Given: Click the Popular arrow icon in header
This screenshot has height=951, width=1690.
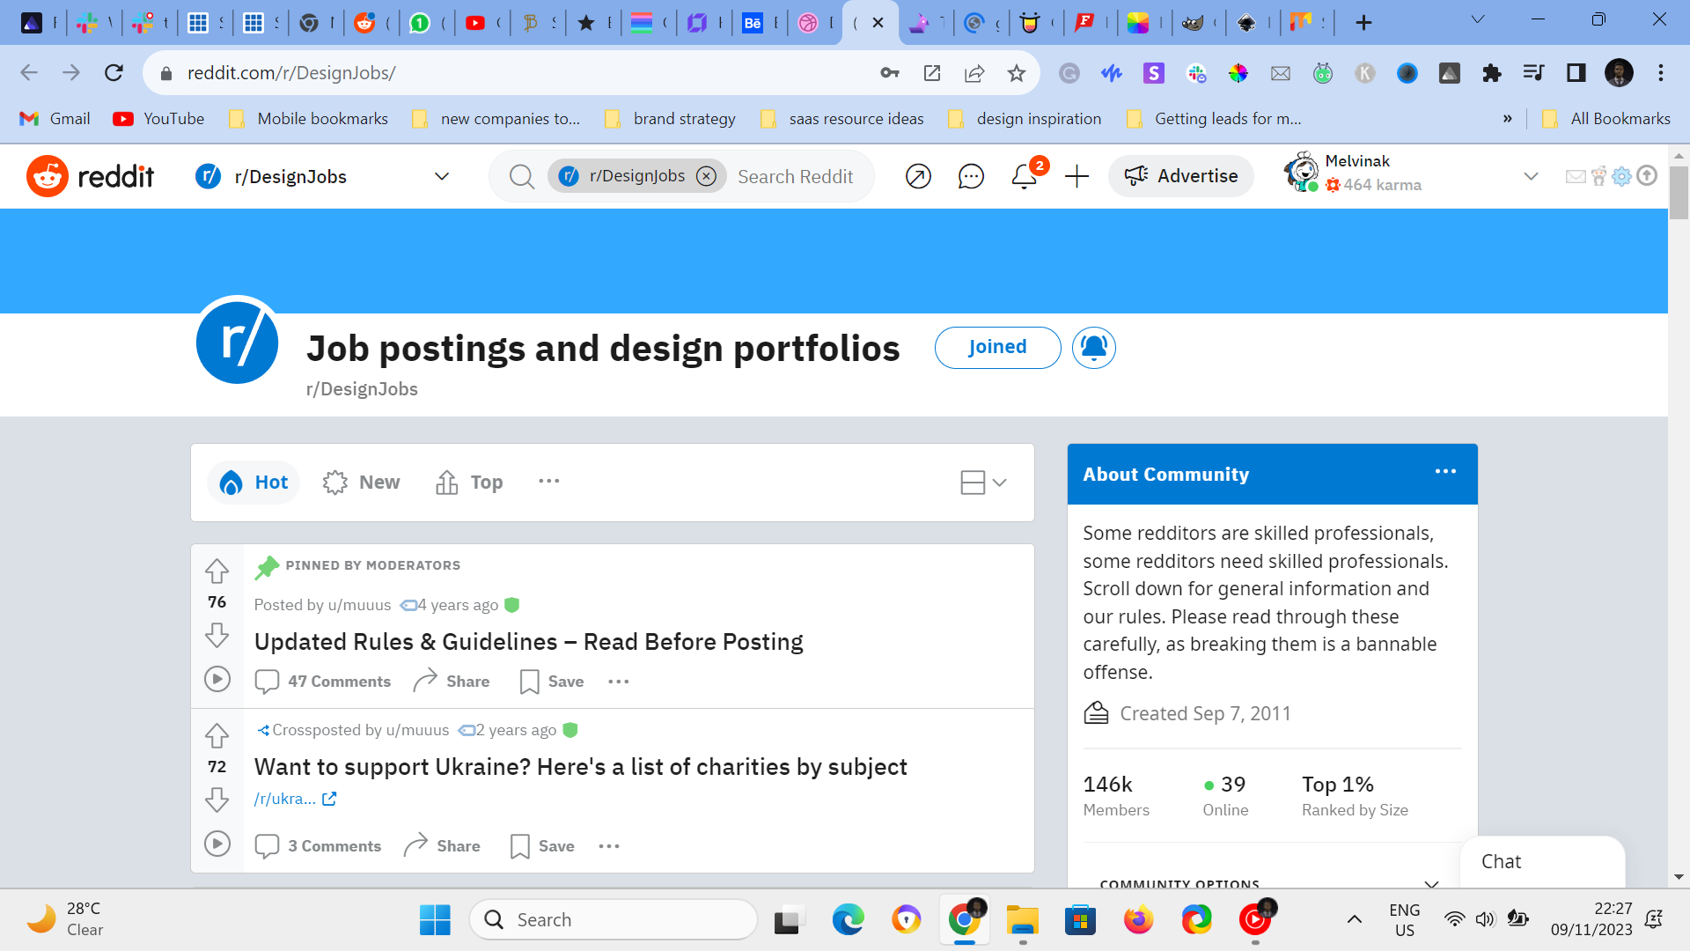Looking at the screenshot, I should click(x=918, y=177).
